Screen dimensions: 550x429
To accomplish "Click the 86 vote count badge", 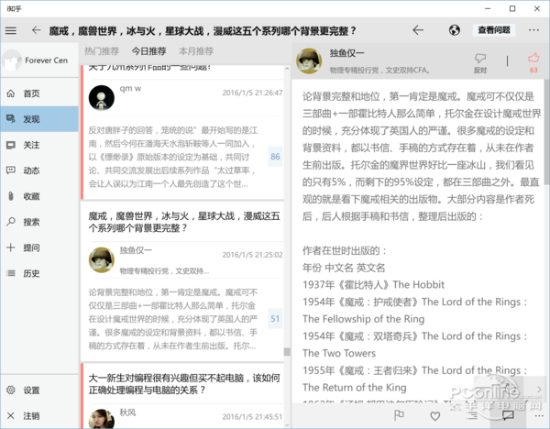I will click(x=275, y=157).
